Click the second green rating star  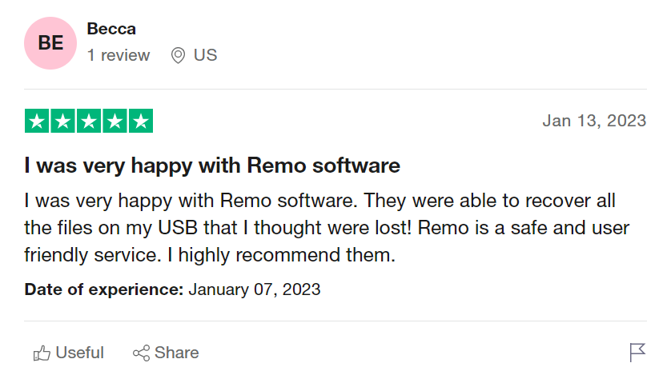pyautogui.click(x=63, y=121)
